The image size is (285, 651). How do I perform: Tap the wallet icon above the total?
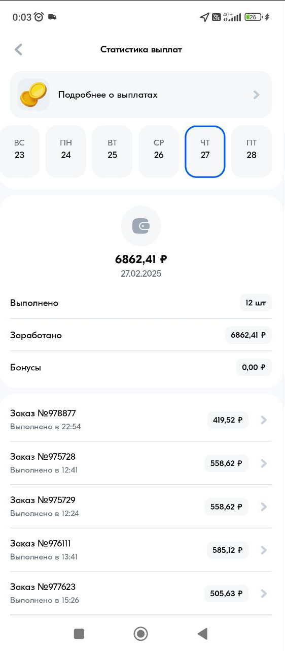(x=141, y=226)
